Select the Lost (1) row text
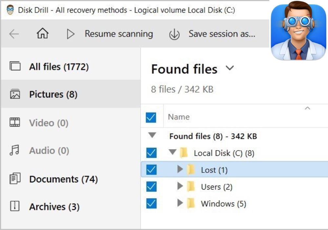The width and height of the screenshot is (328, 230). pyautogui.click(x=214, y=170)
